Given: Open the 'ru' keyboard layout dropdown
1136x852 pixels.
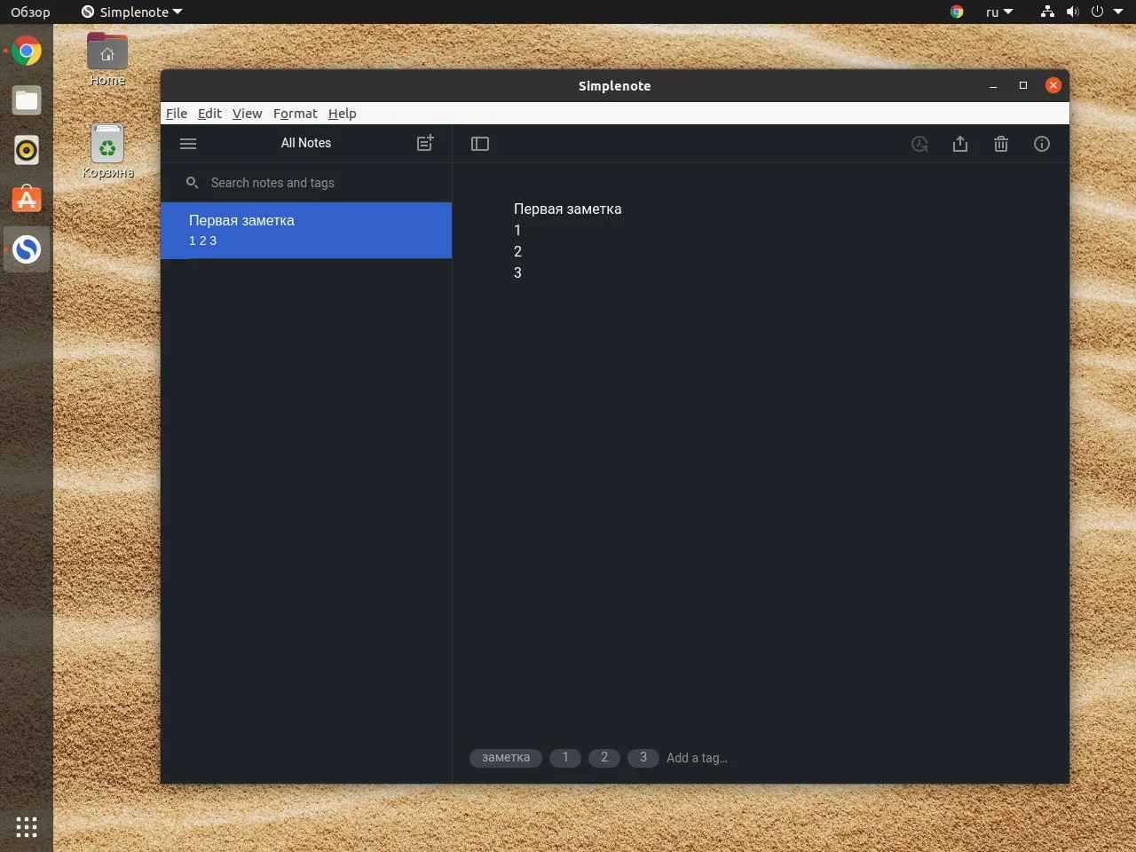Looking at the screenshot, I should click(x=998, y=12).
